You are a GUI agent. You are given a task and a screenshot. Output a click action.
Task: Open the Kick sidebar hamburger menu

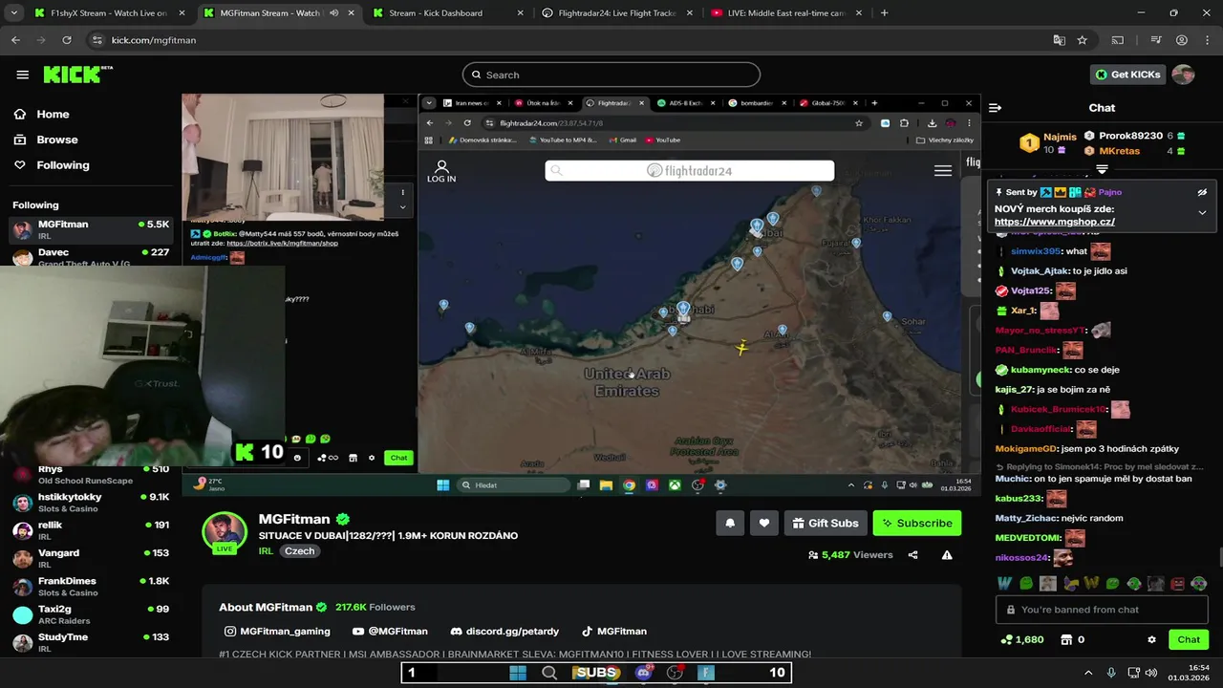coord(22,75)
